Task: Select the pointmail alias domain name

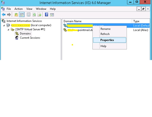Action: click(80, 30)
